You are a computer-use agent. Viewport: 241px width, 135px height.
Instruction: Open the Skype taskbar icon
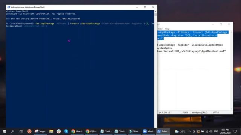[66, 131]
